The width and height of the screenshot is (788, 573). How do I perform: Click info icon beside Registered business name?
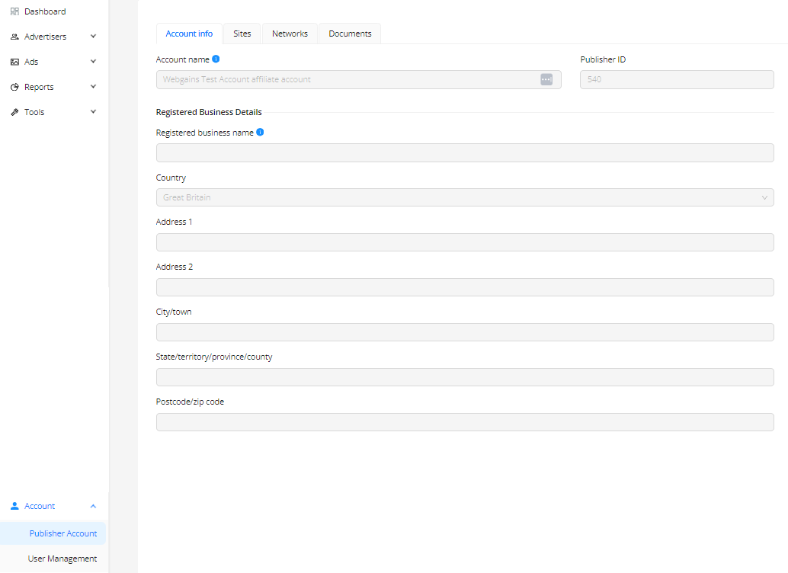pyautogui.click(x=260, y=133)
